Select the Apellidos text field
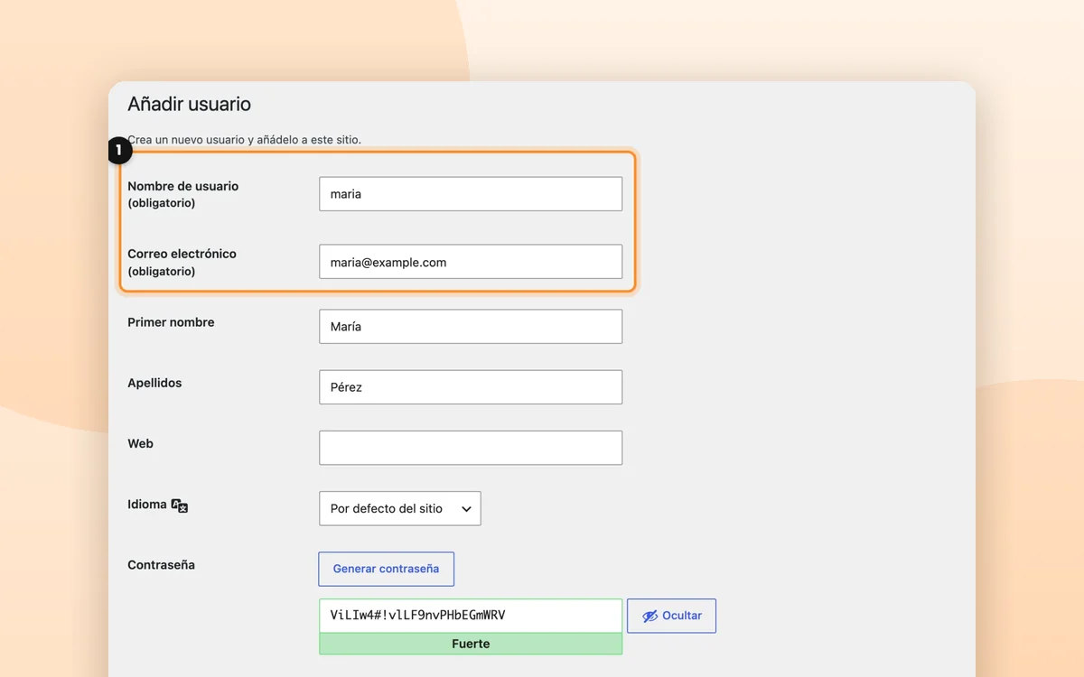1084x677 pixels. (x=471, y=387)
